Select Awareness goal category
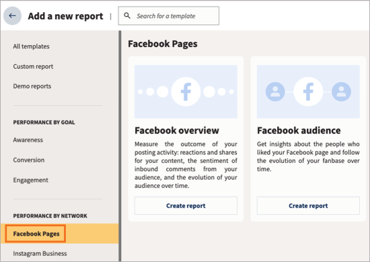Viewport: 370px width, 262px height. [28, 140]
